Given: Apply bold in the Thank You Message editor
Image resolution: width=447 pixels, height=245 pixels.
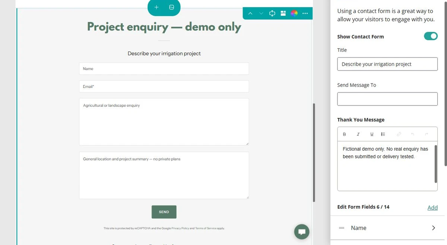Looking at the screenshot, I should pos(344,134).
